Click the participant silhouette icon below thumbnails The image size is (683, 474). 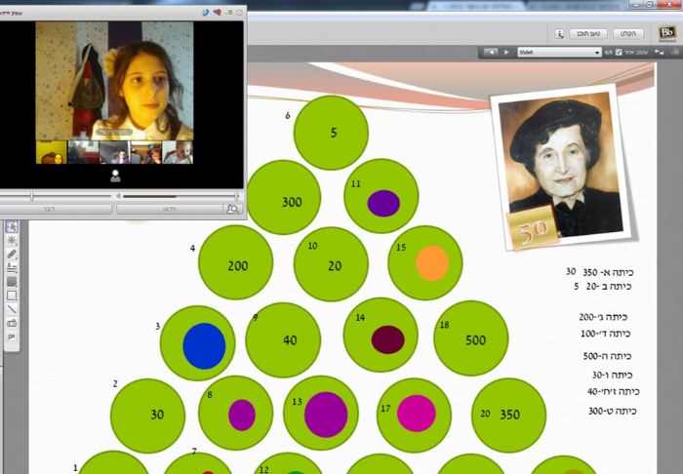115,176
